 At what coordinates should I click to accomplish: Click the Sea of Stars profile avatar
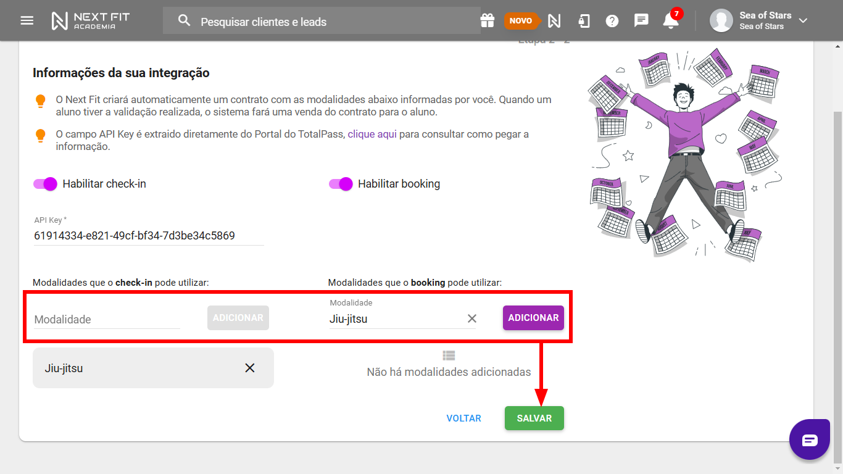pyautogui.click(x=721, y=20)
